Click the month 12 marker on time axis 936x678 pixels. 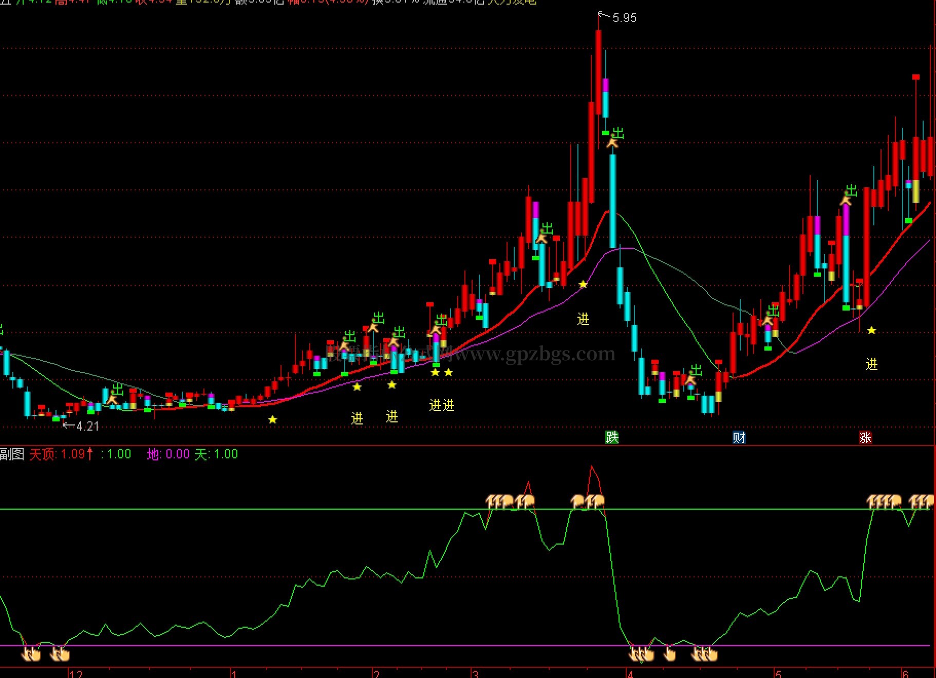(x=76, y=673)
